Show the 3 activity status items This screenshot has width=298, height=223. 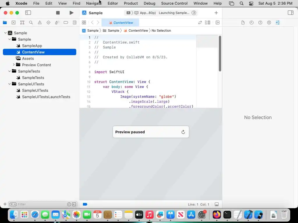click(194, 13)
